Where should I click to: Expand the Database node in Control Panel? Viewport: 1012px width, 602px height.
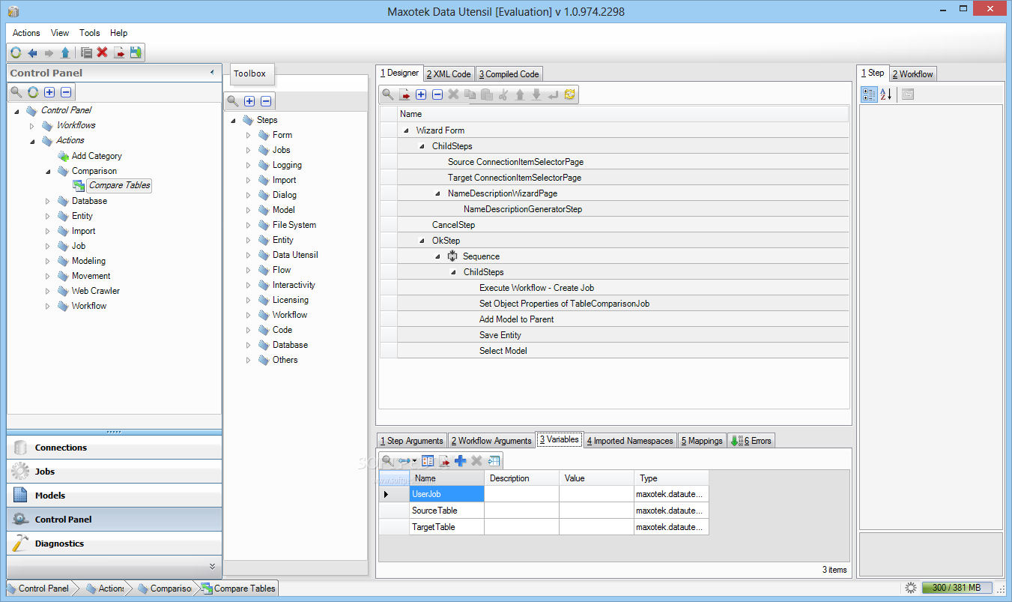[47, 201]
